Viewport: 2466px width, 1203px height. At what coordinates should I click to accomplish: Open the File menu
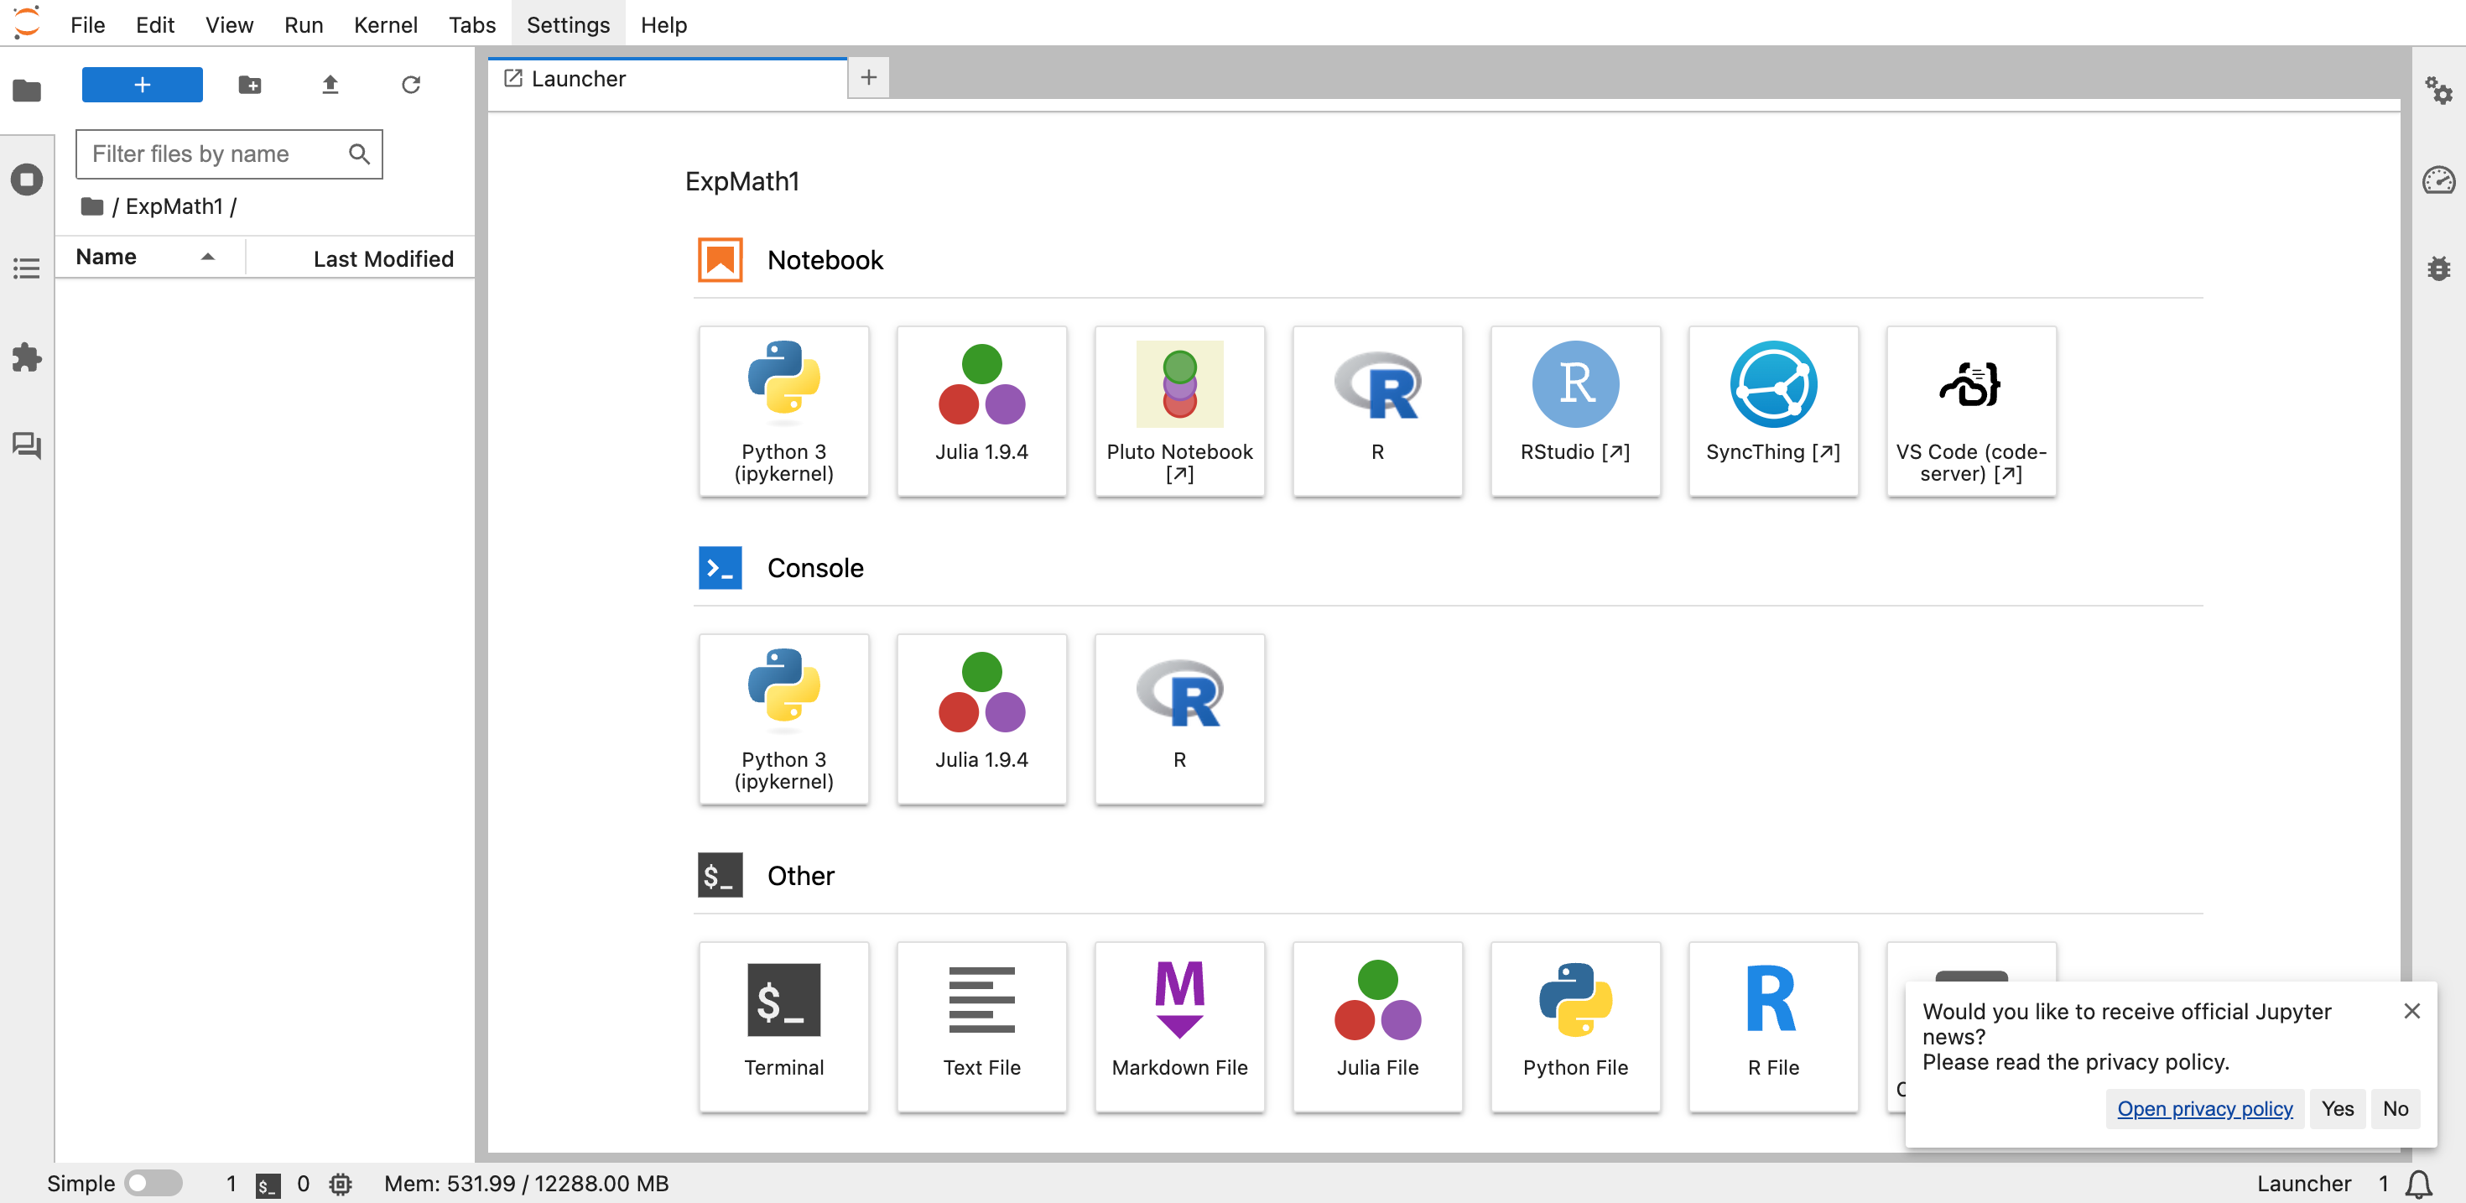pos(87,25)
